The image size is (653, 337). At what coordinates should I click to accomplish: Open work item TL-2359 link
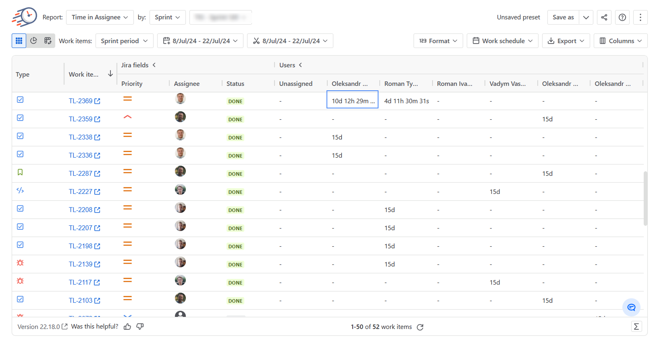point(81,119)
